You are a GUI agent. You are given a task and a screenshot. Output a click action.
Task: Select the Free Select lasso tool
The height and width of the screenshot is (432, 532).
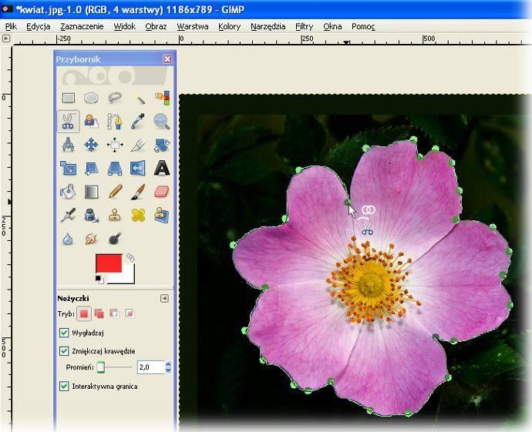tap(115, 99)
